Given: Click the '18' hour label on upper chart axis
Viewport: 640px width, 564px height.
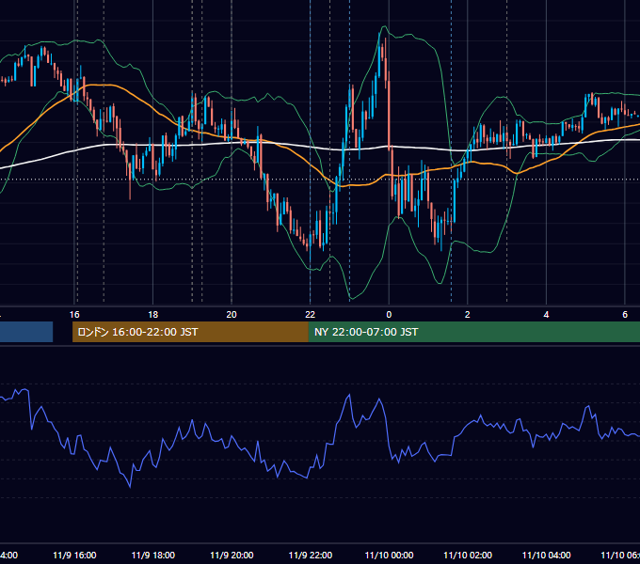Looking at the screenshot, I should click(x=153, y=315).
